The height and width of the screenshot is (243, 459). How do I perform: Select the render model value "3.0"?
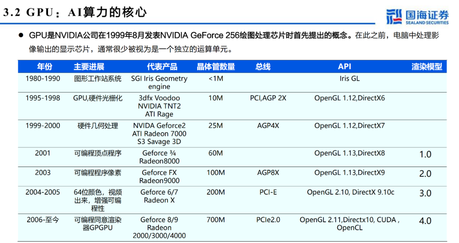(x=425, y=194)
